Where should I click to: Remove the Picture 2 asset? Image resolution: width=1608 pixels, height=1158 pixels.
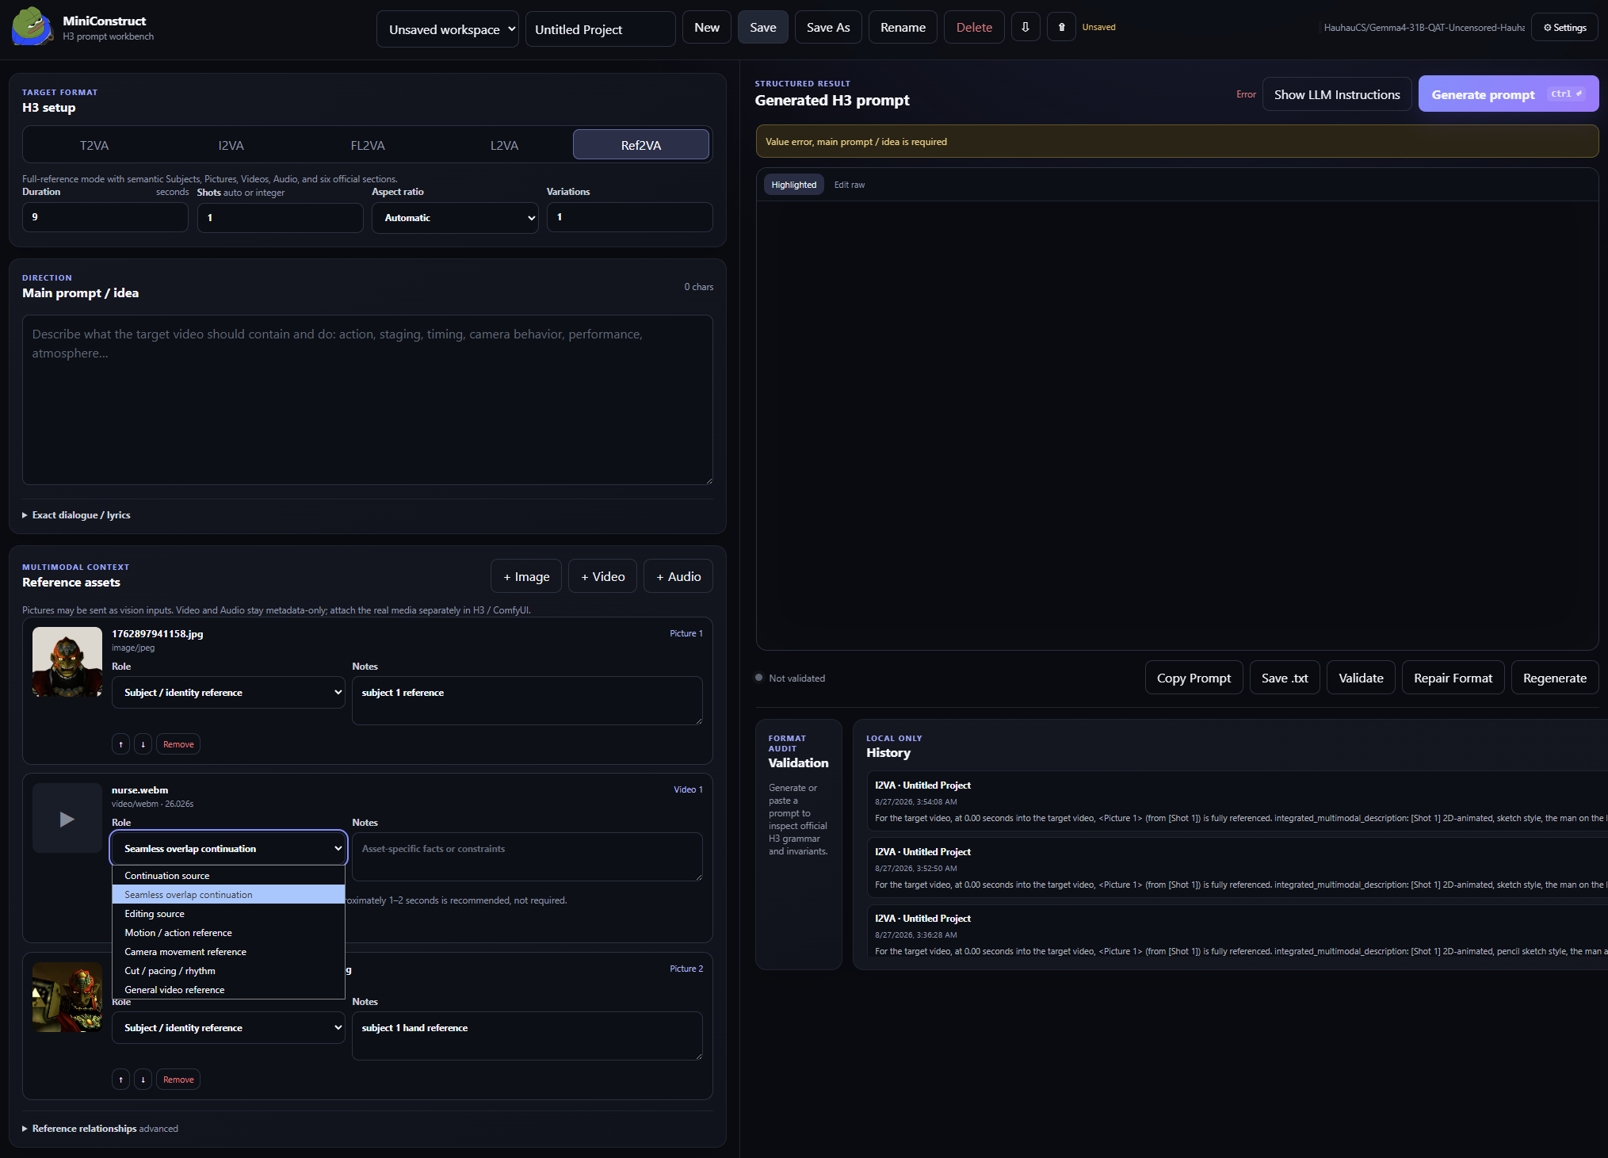[178, 1080]
